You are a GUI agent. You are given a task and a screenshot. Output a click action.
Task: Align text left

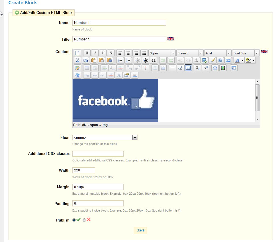coord(120,53)
